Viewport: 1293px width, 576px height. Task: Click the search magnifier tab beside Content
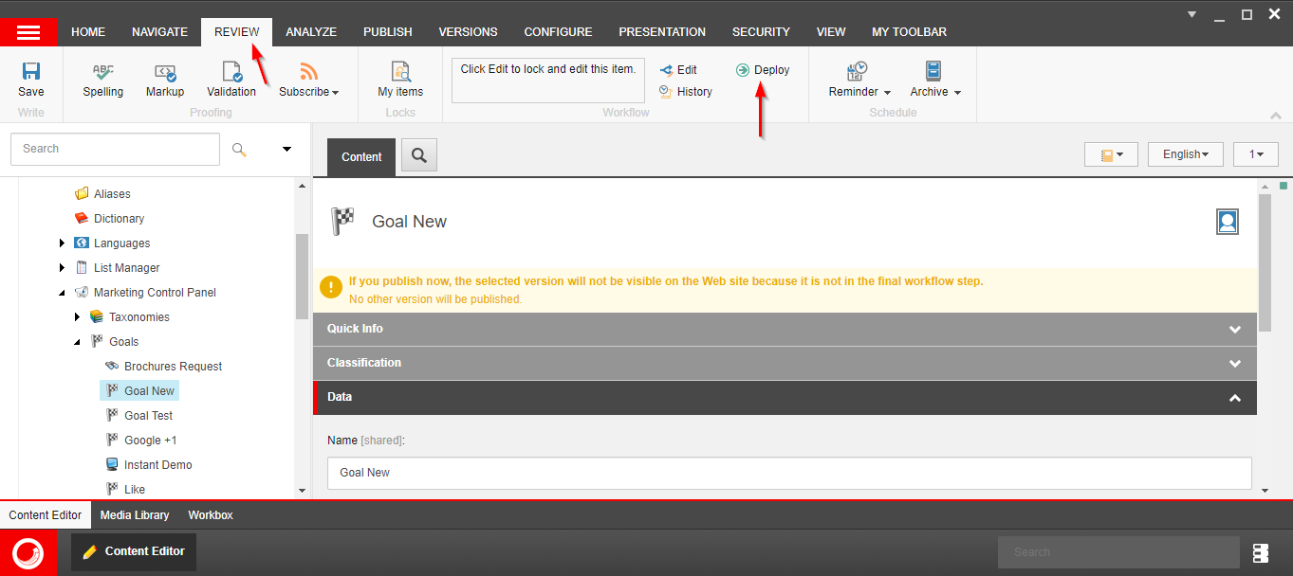pos(418,156)
